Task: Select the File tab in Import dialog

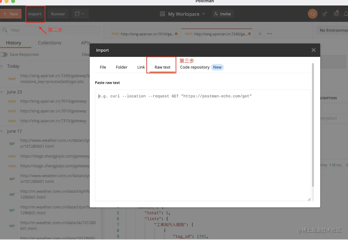Action: [x=103, y=67]
